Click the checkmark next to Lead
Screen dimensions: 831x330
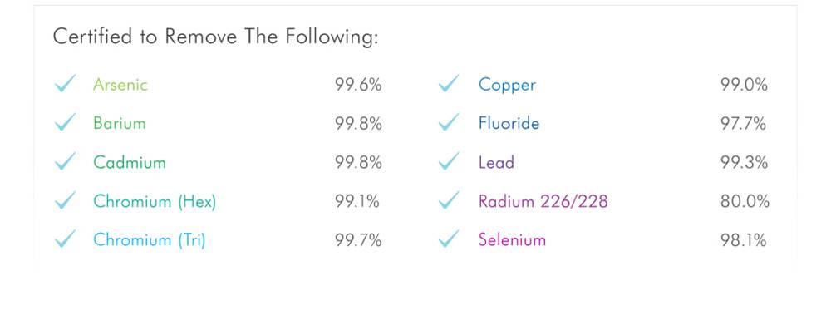pyautogui.click(x=449, y=161)
